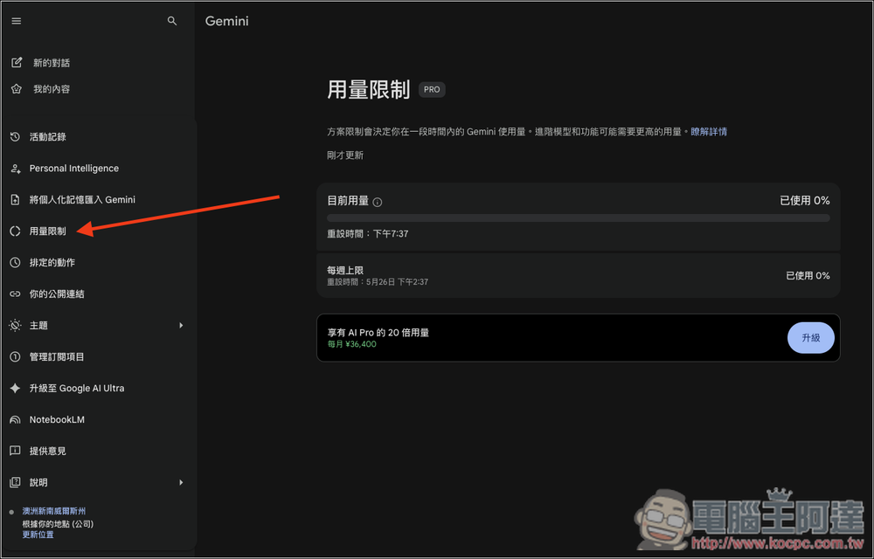Click the 我的內容 star icon
874x559 pixels.
click(x=16, y=89)
